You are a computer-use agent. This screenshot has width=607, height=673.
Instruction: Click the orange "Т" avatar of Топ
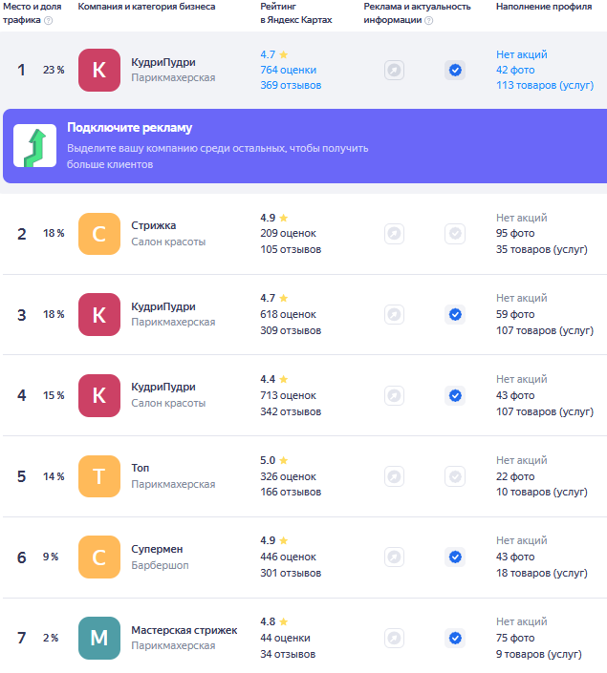pos(99,476)
